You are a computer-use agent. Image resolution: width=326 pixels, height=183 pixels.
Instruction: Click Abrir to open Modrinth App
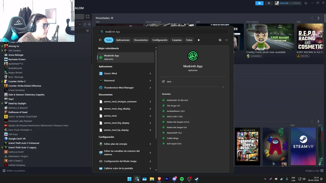[x=169, y=82]
